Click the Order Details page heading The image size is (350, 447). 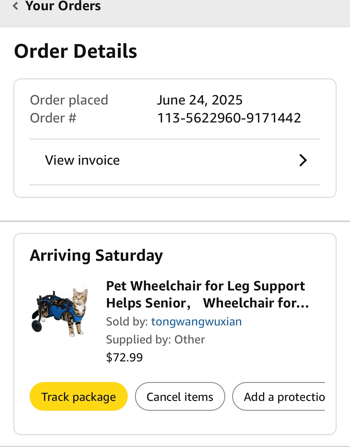coord(75,51)
